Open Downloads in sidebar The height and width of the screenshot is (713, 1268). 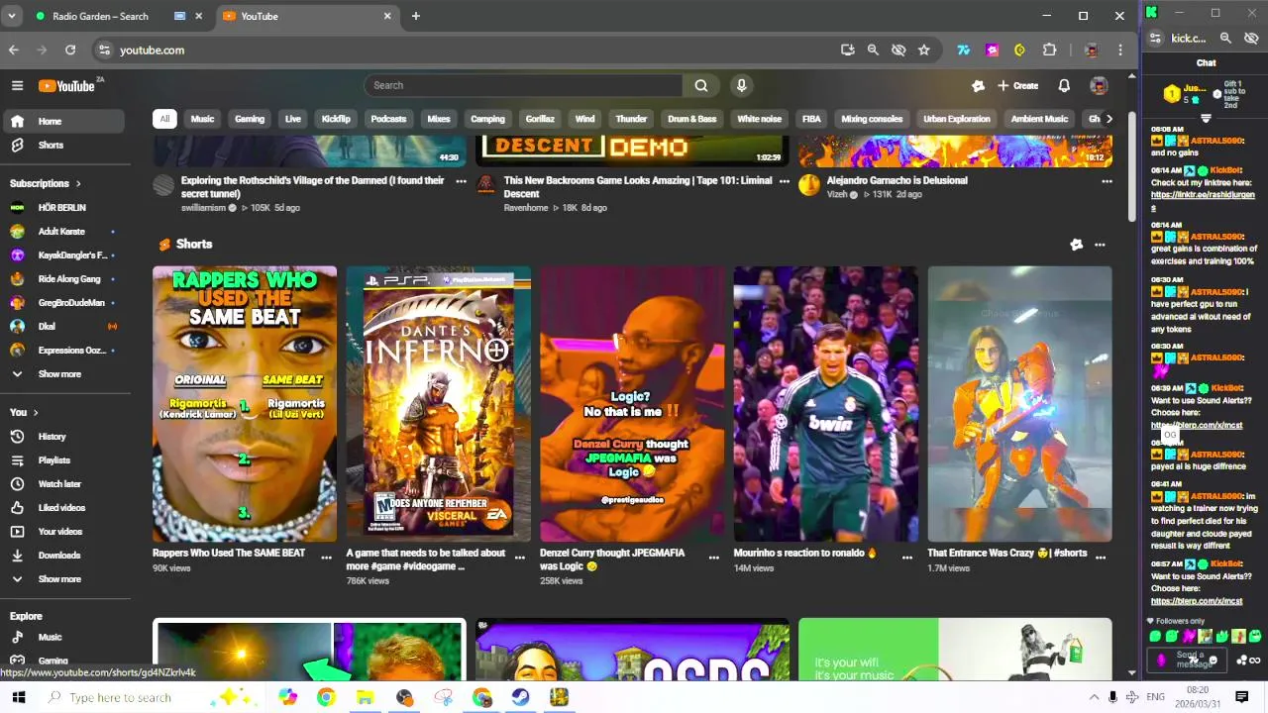[x=64, y=556]
